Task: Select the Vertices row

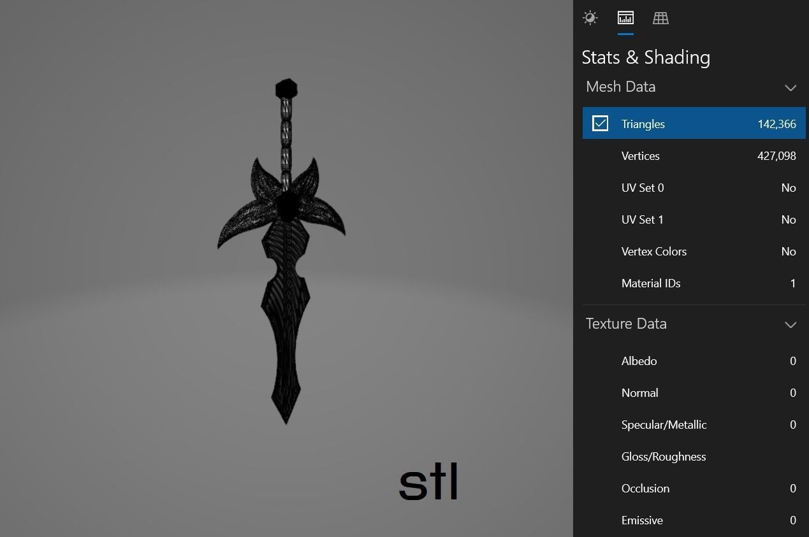Action: 694,155
